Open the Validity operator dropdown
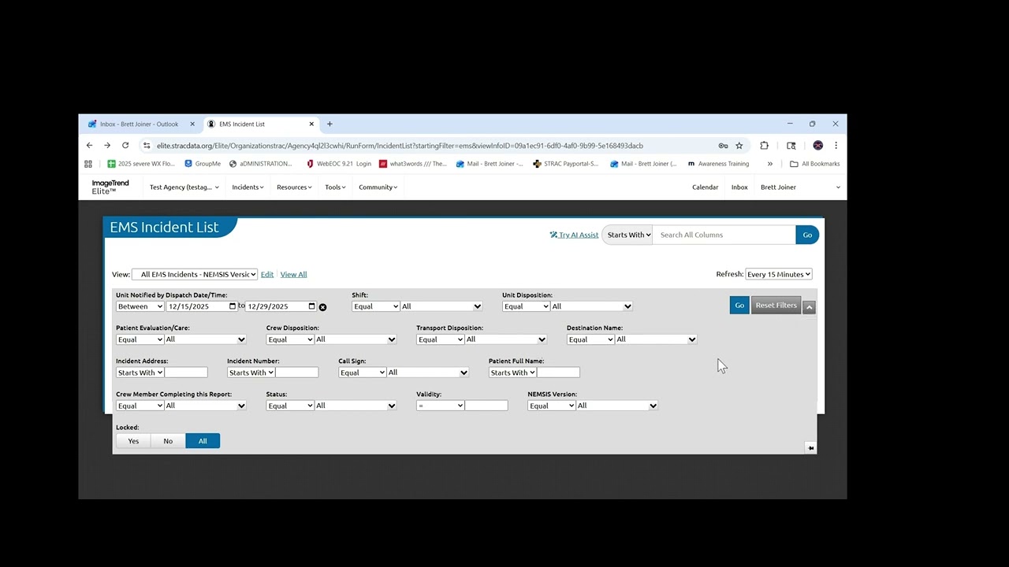Viewport: 1009px width, 567px height. [440, 406]
